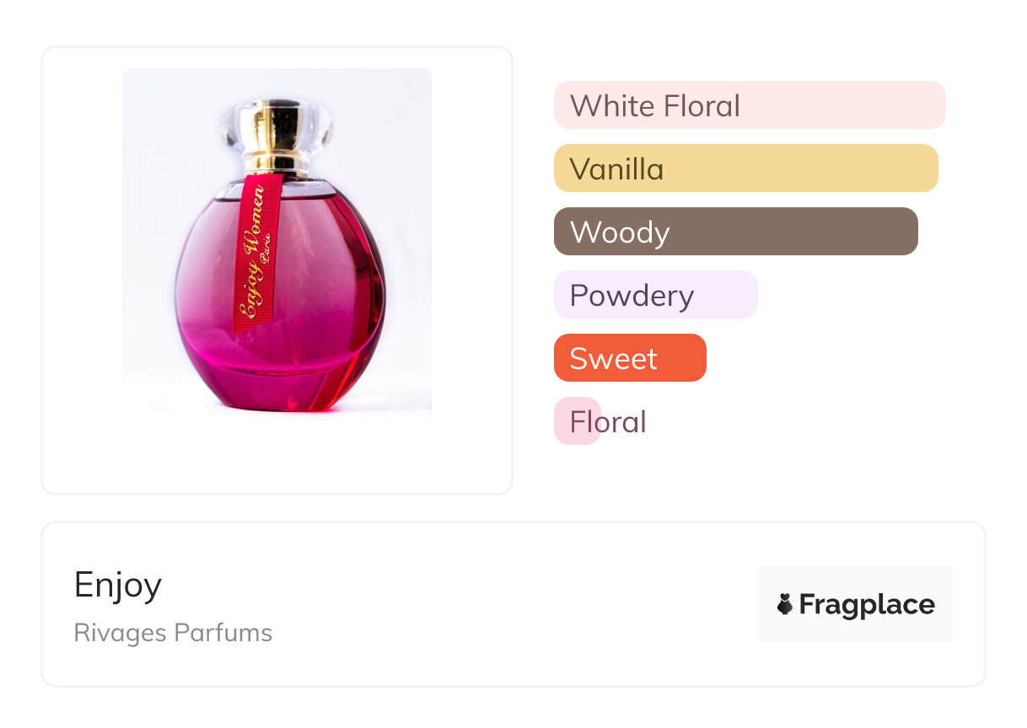Click the Fragplace perfume bottle logo icon
Viewport: 1027px width, 728px height.
[785, 604]
